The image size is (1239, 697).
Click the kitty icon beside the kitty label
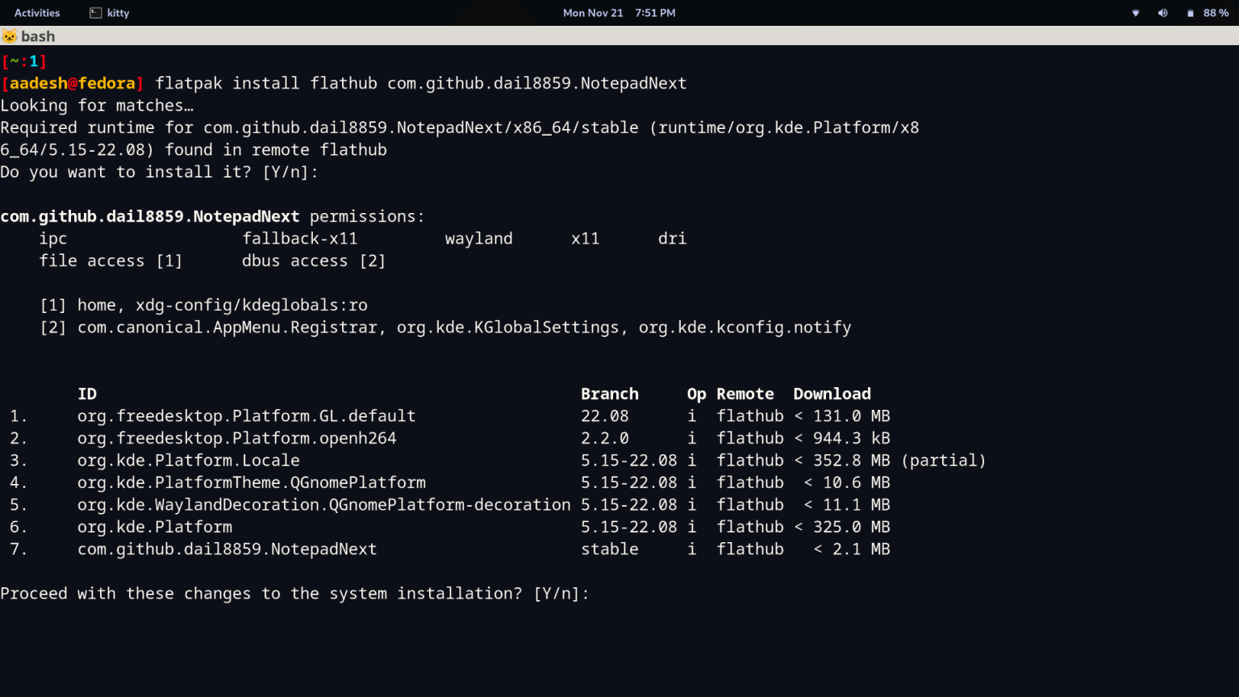click(94, 12)
